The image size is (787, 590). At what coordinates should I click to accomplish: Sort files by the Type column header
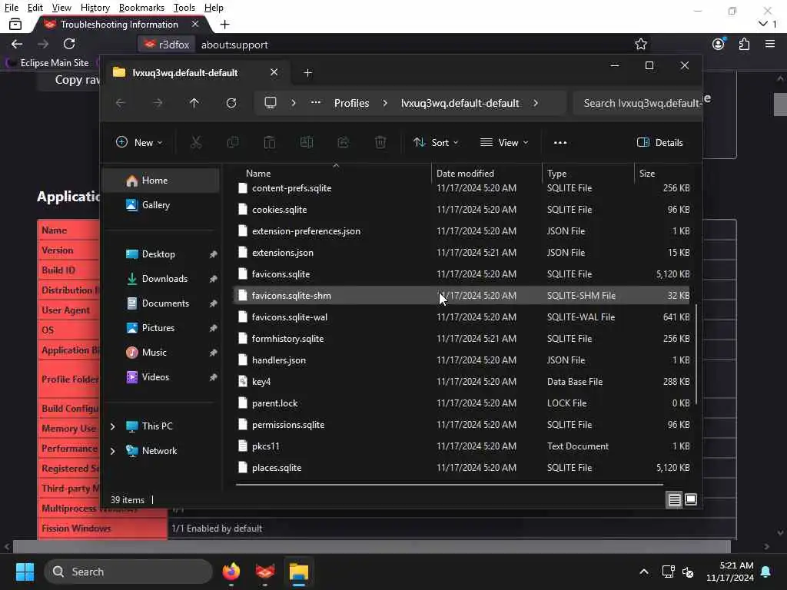point(556,173)
